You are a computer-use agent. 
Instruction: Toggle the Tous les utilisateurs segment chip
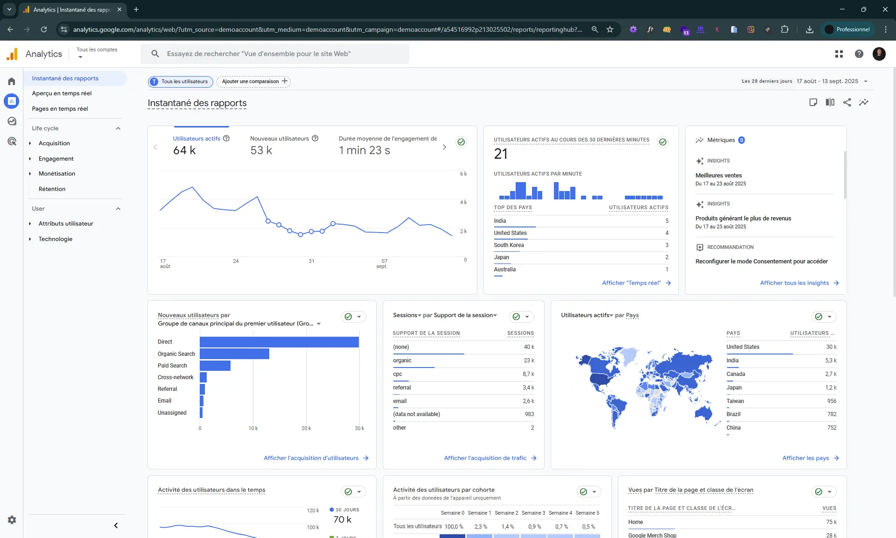click(x=181, y=82)
